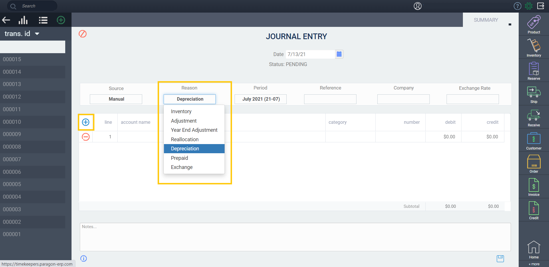Choose Adjustment reason option
Image resolution: width=549 pixels, height=267 pixels.
(194, 121)
